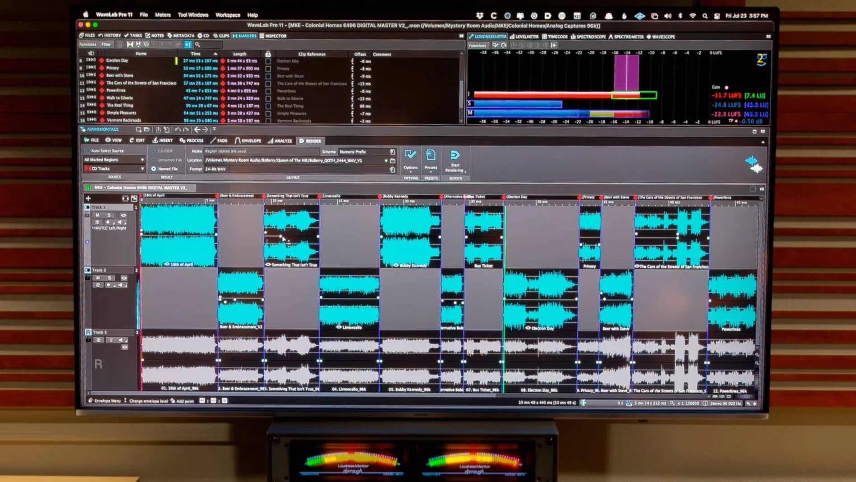This screenshot has width=856, height=482.
Task: Open the Scheme Numeric Prefix selector
Action: [367, 152]
